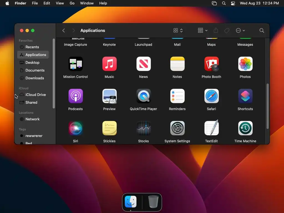Open the Action ellipsis dropdown menu

[240, 31]
